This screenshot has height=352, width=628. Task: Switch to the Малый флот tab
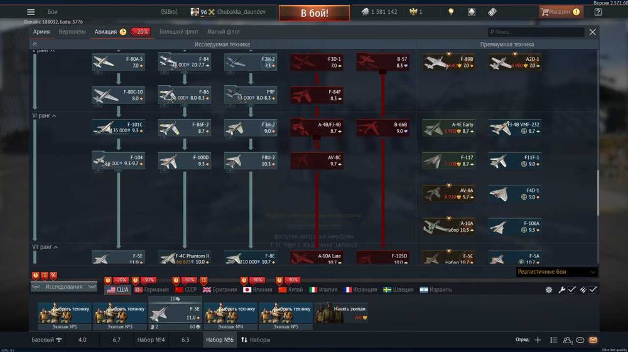point(224,31)
